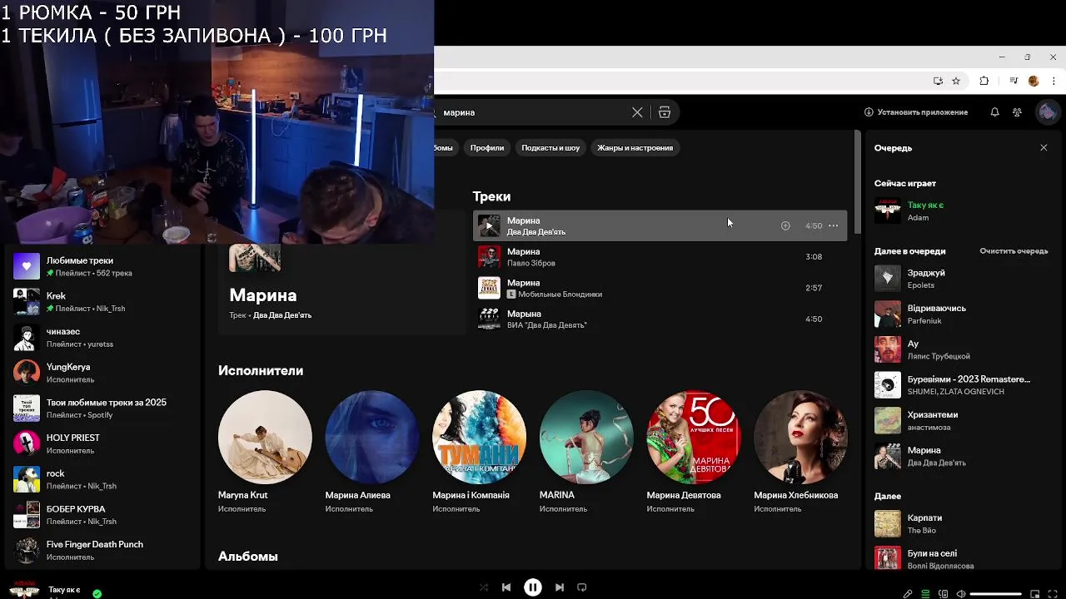Select the Профили filter chip
Image resolution: width=1066 pixels, height=599 pixels.
point(487,147)
